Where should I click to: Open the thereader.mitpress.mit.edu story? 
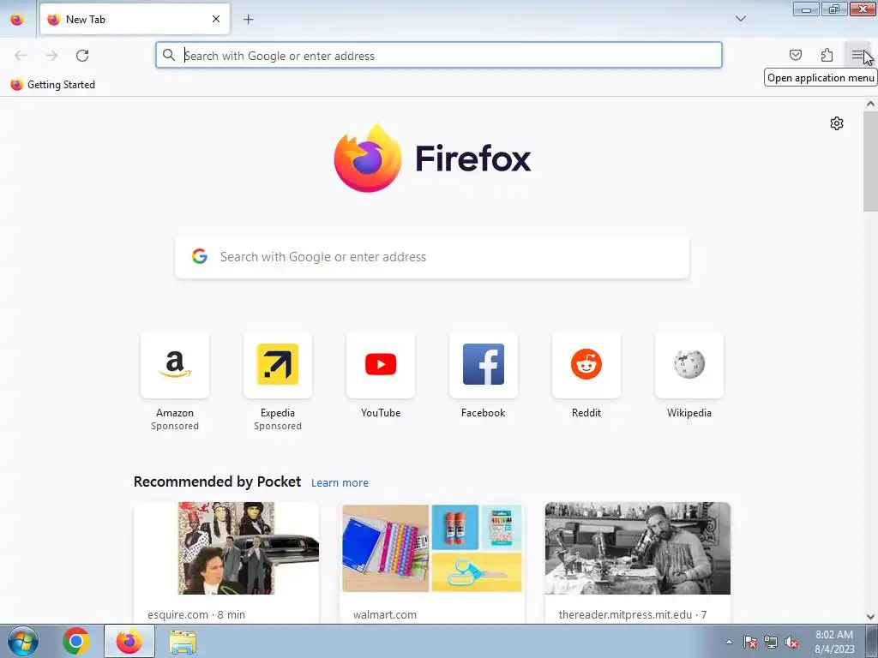tap(638, 562)
